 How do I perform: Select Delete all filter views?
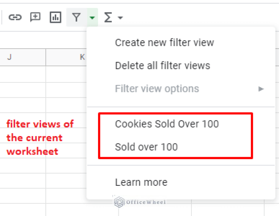(162, 66)
